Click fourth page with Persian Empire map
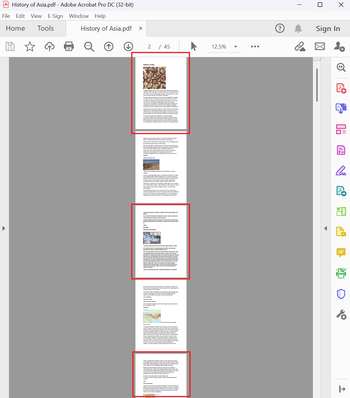 [161, 315]
